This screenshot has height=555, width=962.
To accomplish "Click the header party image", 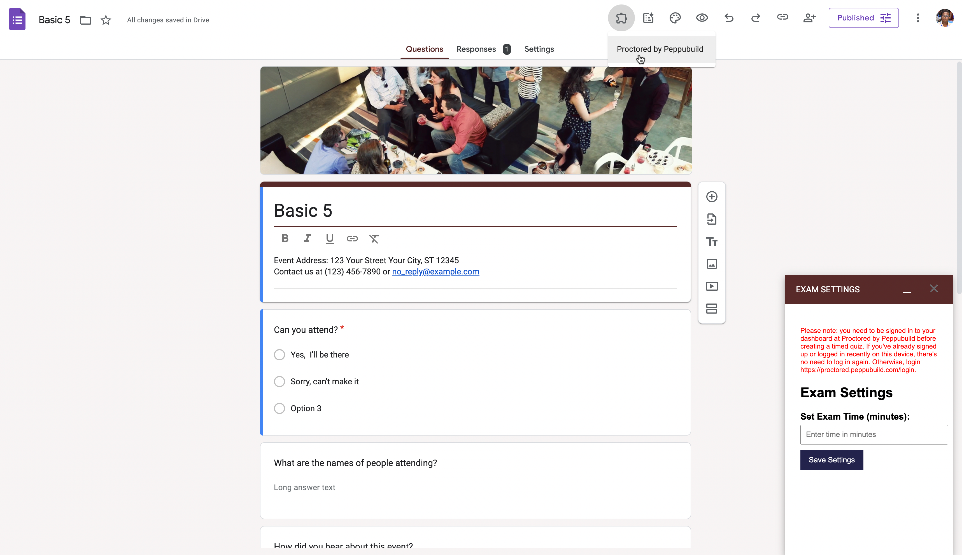I will coord(476,121).
